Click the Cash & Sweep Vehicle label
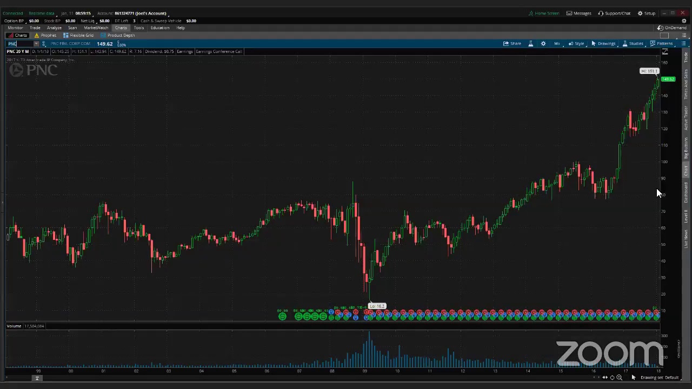This screenshot has width=692, height=389. point(162,21)
